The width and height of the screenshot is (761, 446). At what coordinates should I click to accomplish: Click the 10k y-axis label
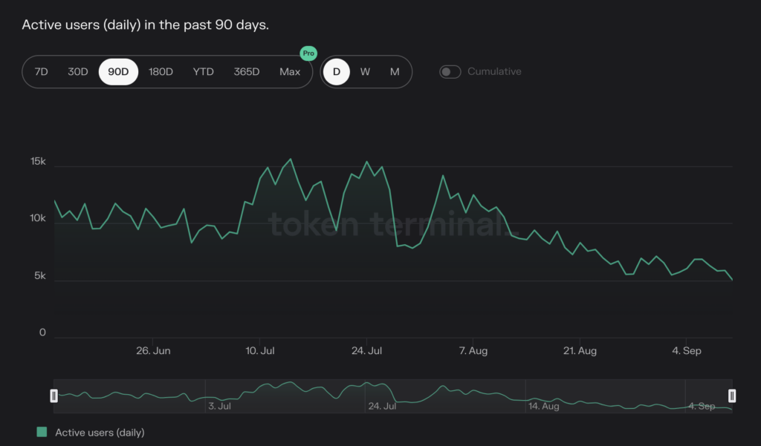tap(38, 218)
